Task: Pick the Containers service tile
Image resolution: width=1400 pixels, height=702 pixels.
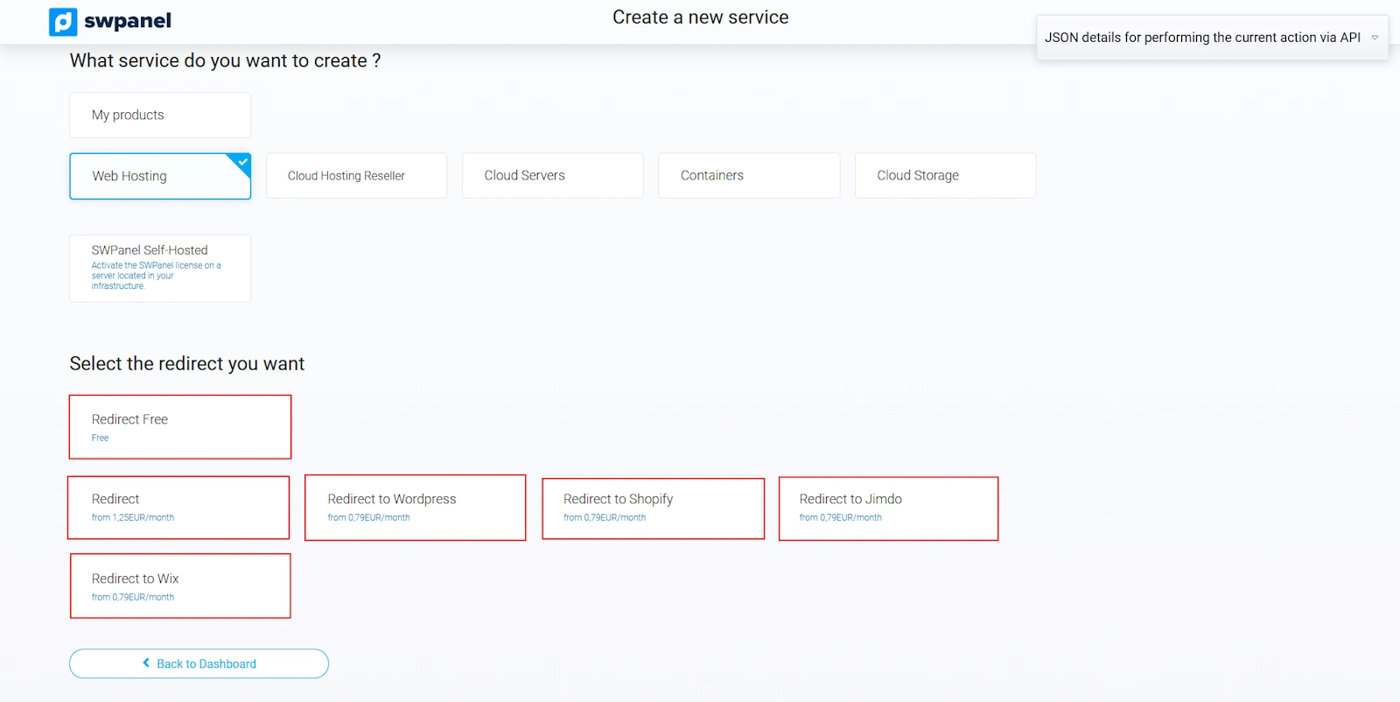Action: click(x=749, y=176)
